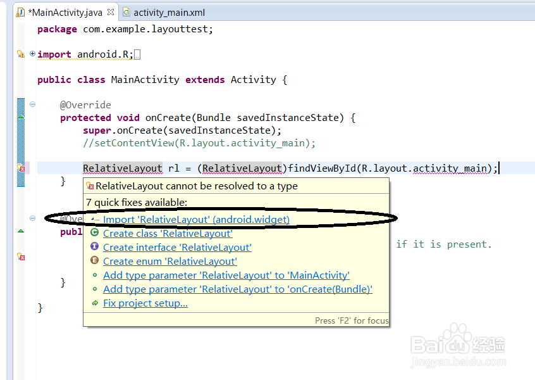Choose Import 'RelativeLayout' (android.widget) quick fix
535x380 pixels.
[196, 219]
